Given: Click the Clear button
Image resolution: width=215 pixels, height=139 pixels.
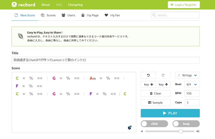Looking at the screenshot, I should tap(156, 94).
